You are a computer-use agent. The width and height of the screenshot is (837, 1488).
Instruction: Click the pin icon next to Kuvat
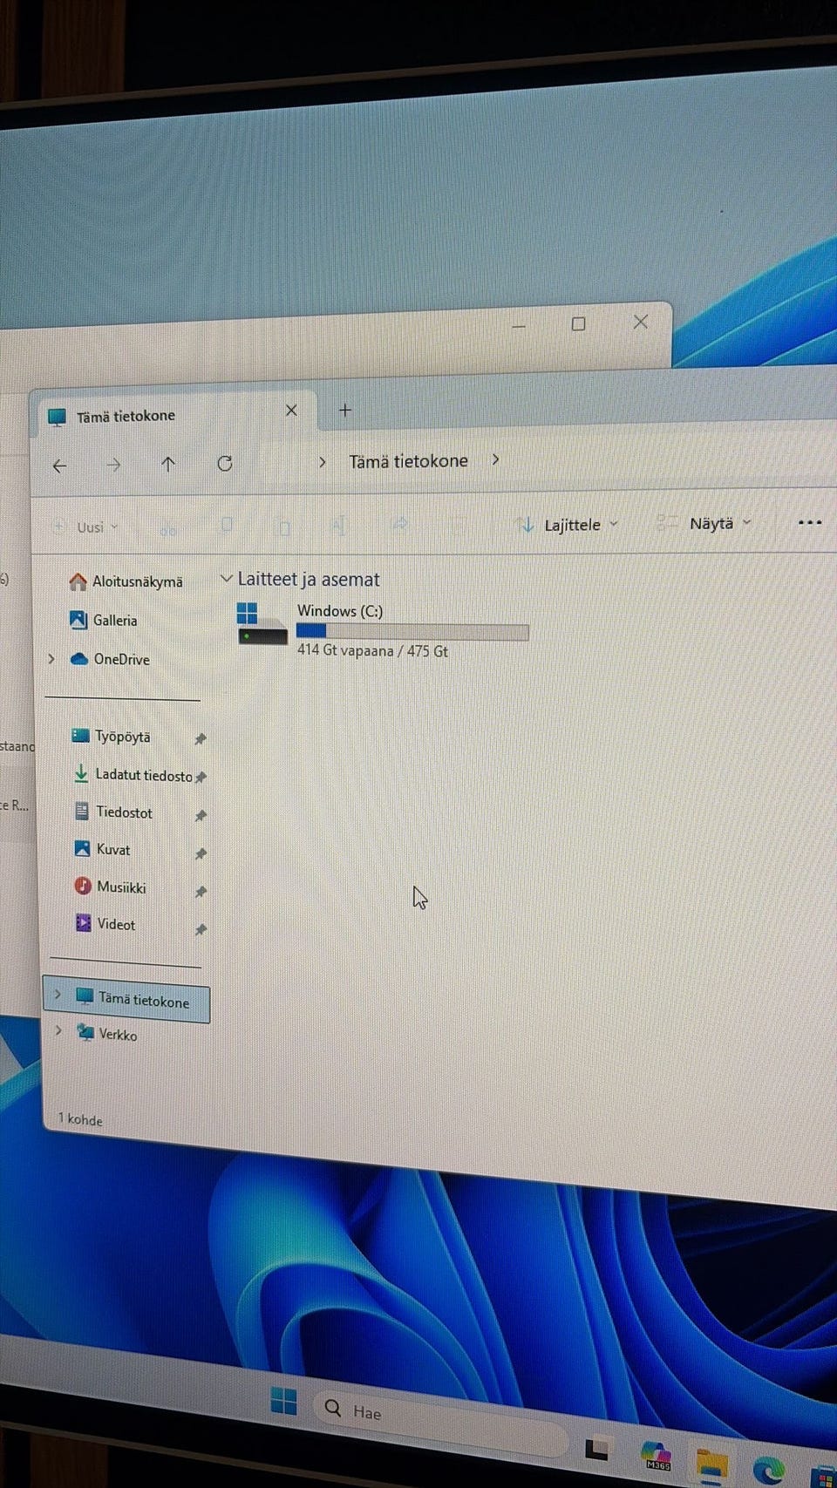(201, 853)
